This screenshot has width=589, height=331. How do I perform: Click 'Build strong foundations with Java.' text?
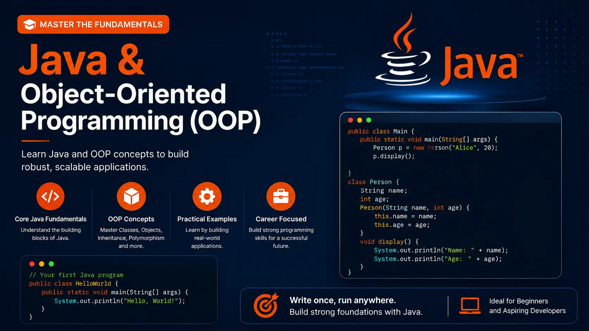pos(356,312)
